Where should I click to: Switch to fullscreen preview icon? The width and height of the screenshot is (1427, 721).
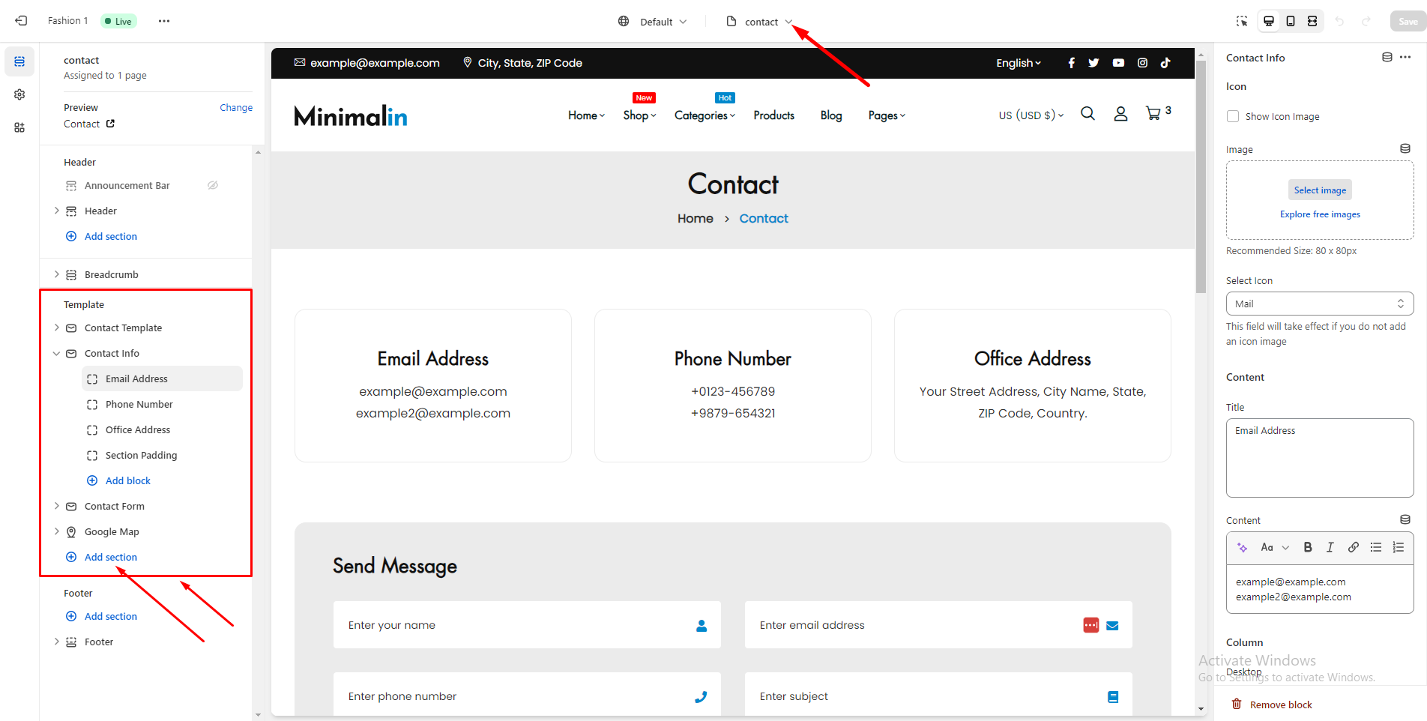pyautogui.click(x=1312, y=21)
